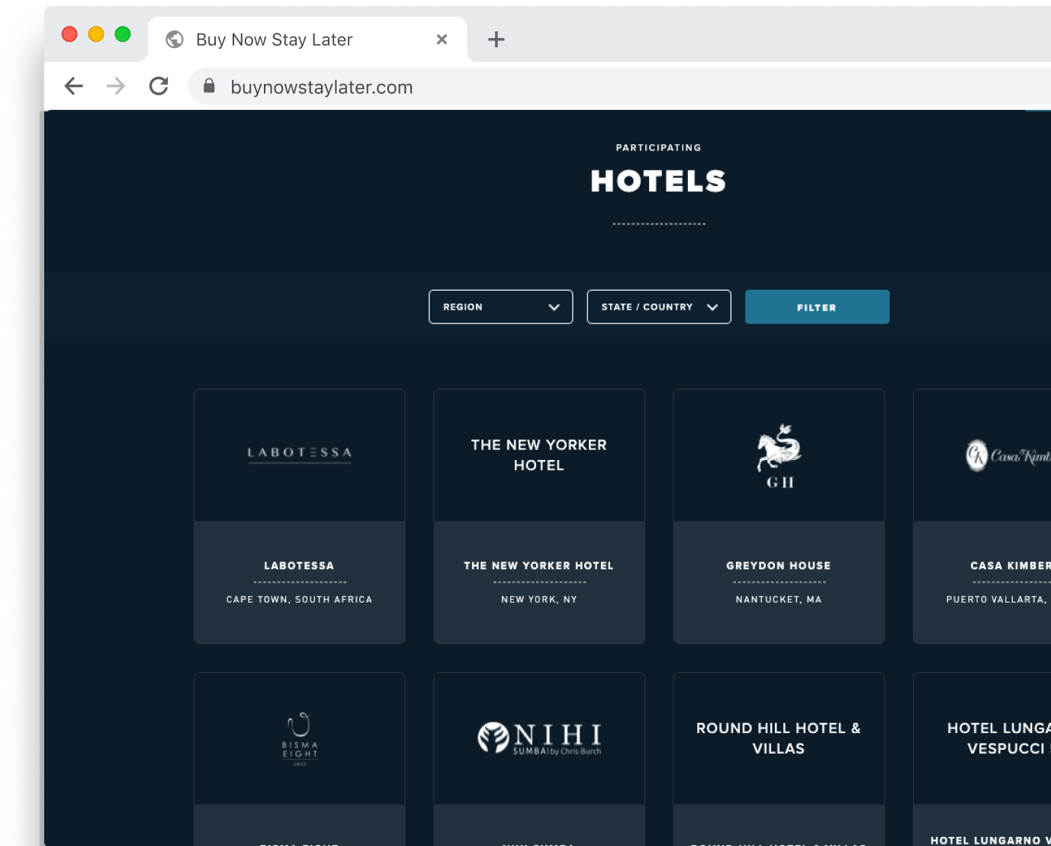
Task: Click the globe favicon on the tab
Action: point(175,39)
